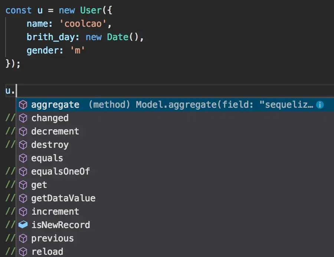Click the method icon beside aggregate
This screenshot has height=257, width=334.
(23, 105)
